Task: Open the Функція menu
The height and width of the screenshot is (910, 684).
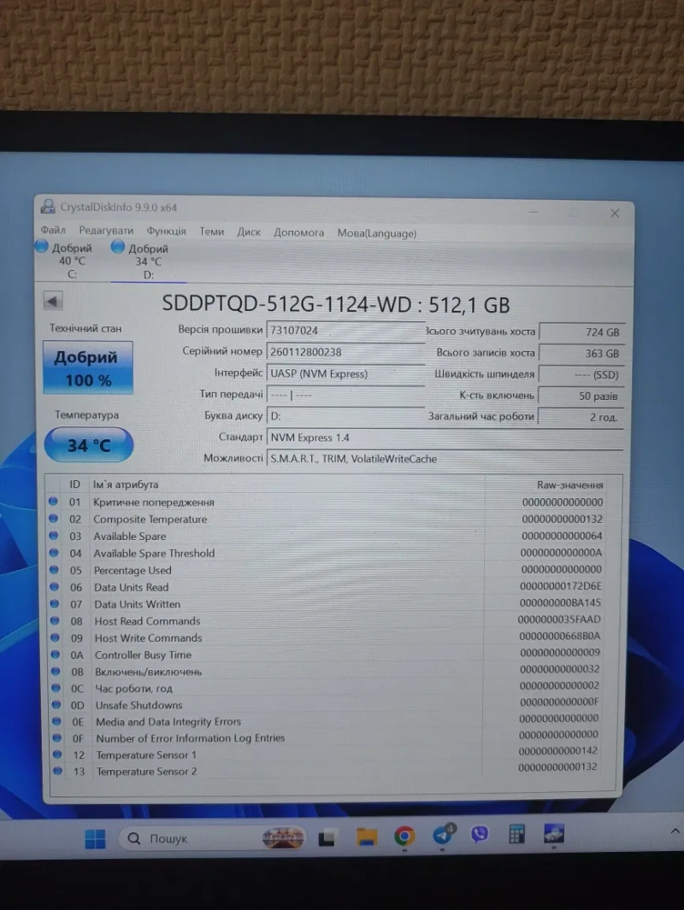Action: (166, 231)
